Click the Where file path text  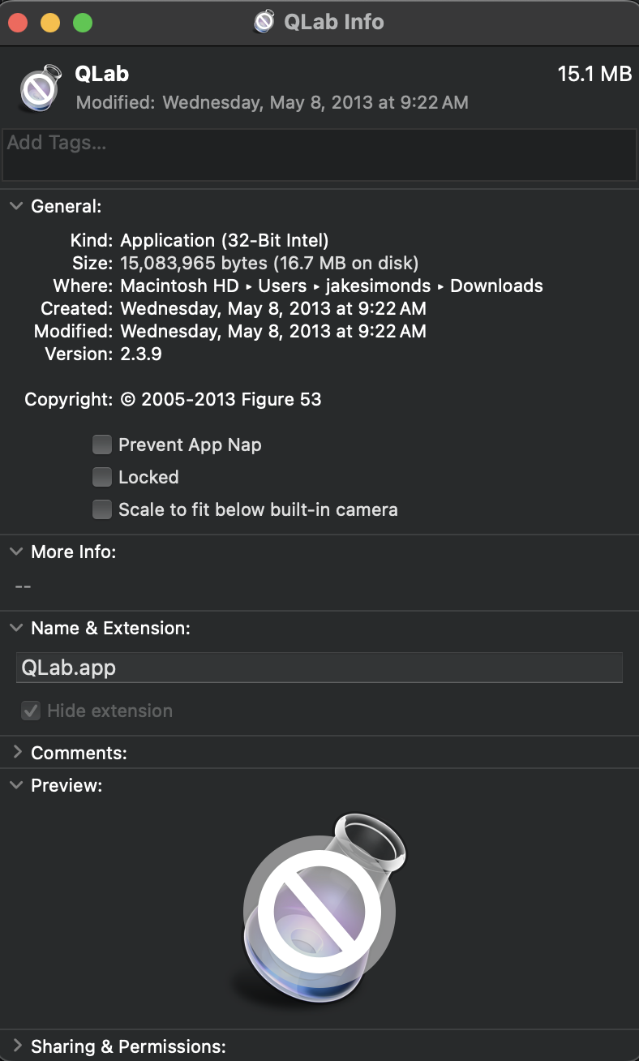(x=331, y=286)
